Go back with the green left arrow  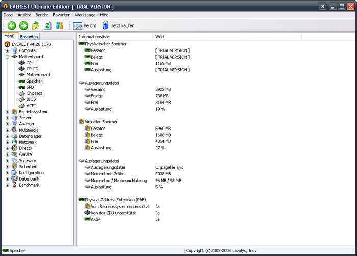12,25
